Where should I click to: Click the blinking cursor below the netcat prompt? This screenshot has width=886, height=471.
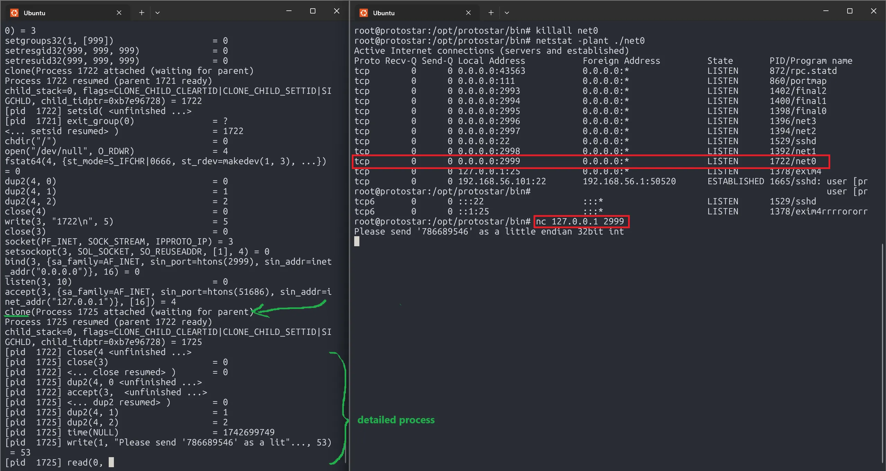[357, 241]
